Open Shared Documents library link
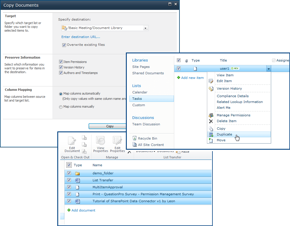The height and width of the screenshot is (226, 290). [148, 73]
